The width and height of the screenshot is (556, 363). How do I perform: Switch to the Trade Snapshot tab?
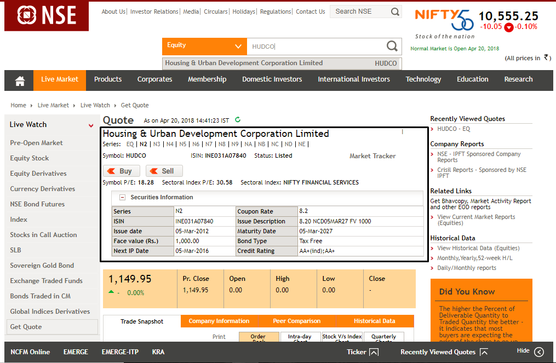pyautogui.click(x=142, y=321)
